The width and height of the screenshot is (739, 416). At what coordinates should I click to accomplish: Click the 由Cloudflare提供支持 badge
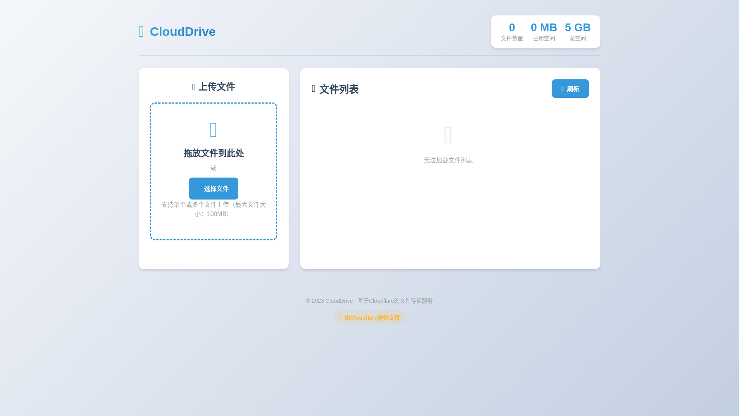coord(369,317)
